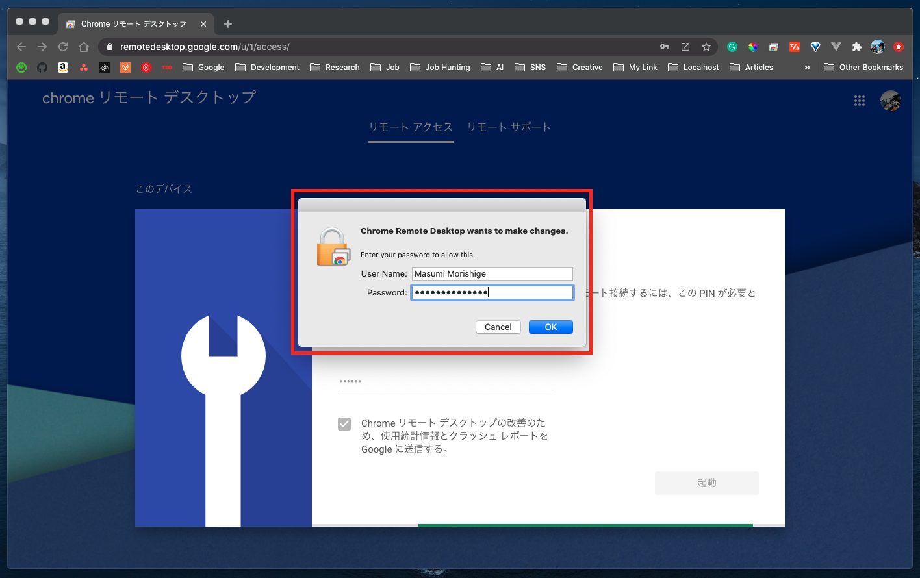Open the Vue devtools extension icon
This screenshot has height=578, width=920.
pos(836,47)
